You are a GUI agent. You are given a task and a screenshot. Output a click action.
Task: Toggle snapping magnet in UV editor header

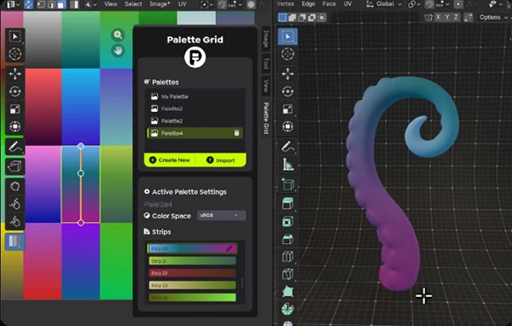click(223, 4)
